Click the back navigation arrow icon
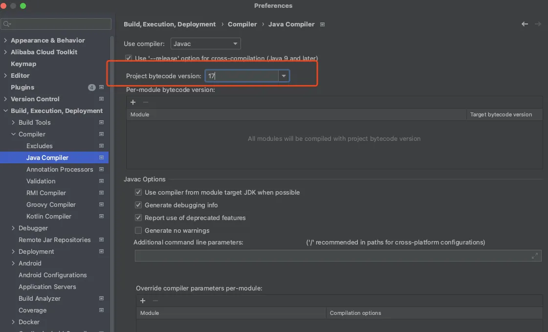The height and width of the screenshot is (332, 548). click(x=525, y=24)
